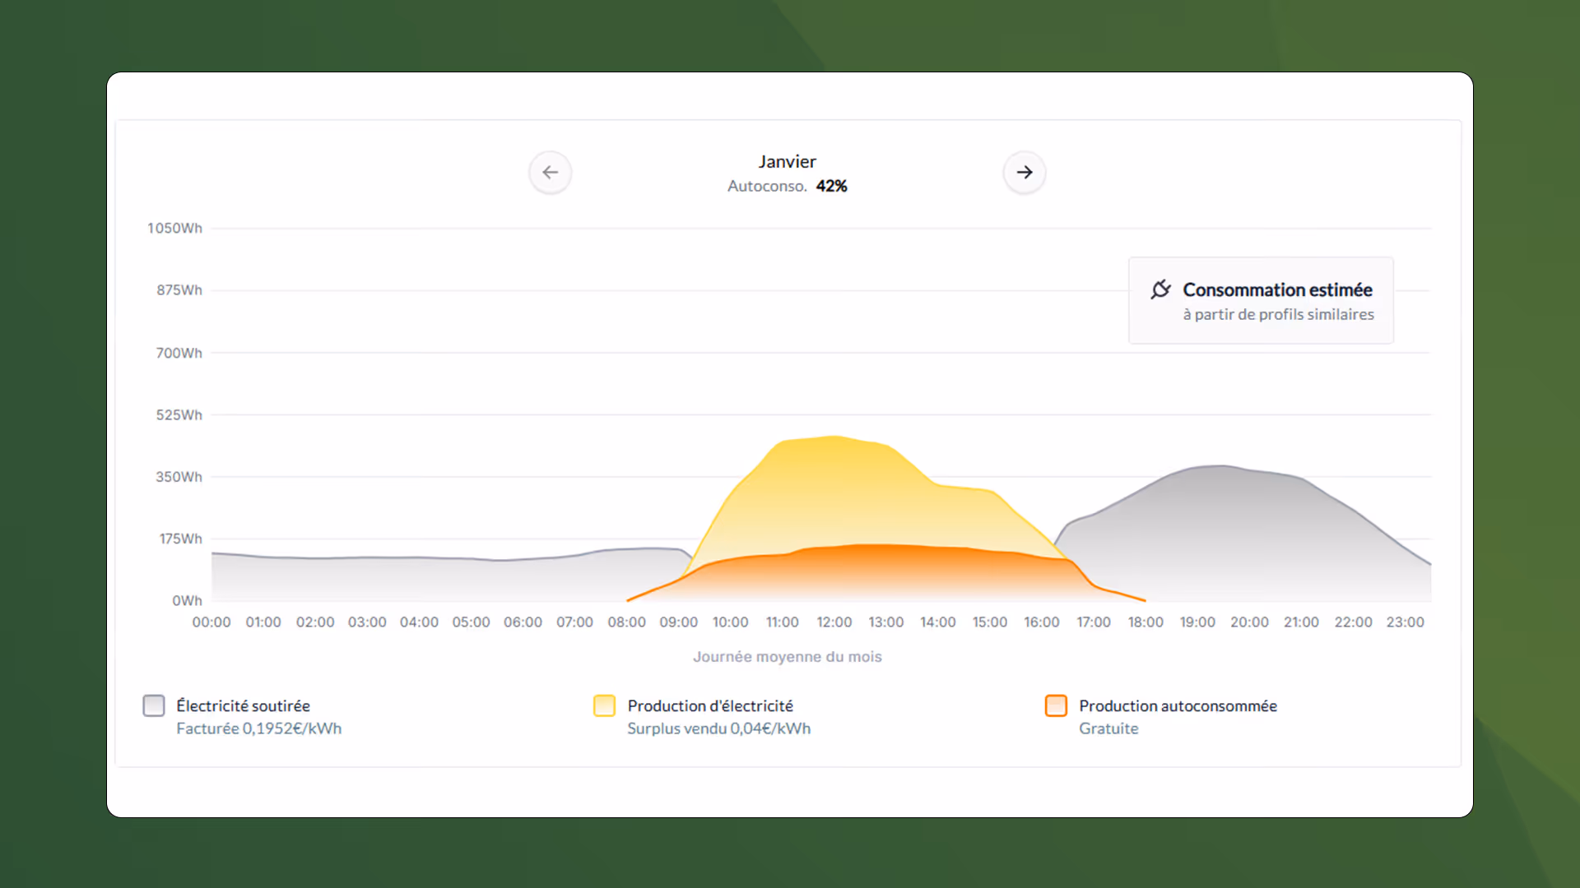Click the next month right arrow
Image resolution: width=1580 pixels, height=888 pixels.
(1024, 173)
